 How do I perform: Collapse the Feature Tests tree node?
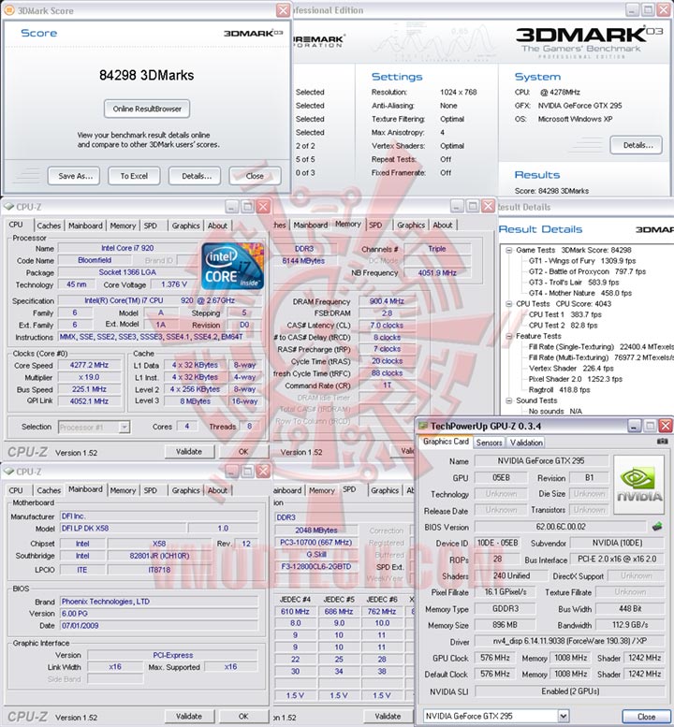(x=509, y=336)
